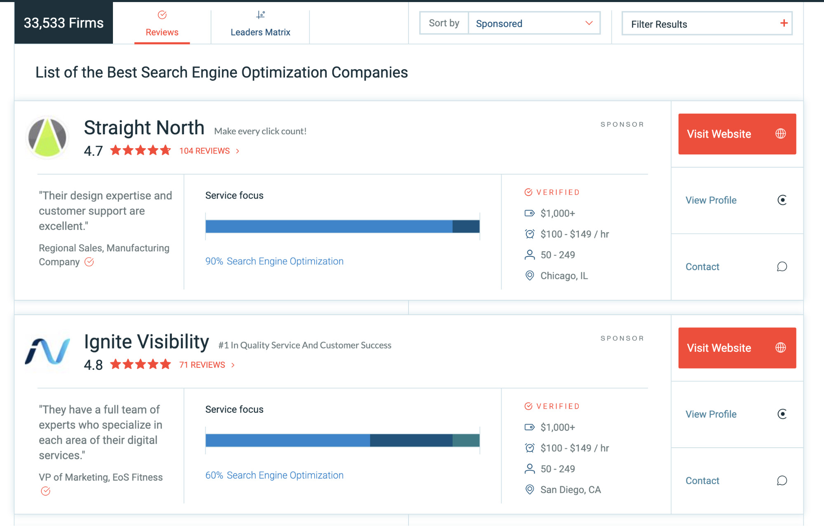Viewport: 824px width, 526px height.
Task: Click the arrow next to 104 Reviews
Action: click(x=238, y=151)
